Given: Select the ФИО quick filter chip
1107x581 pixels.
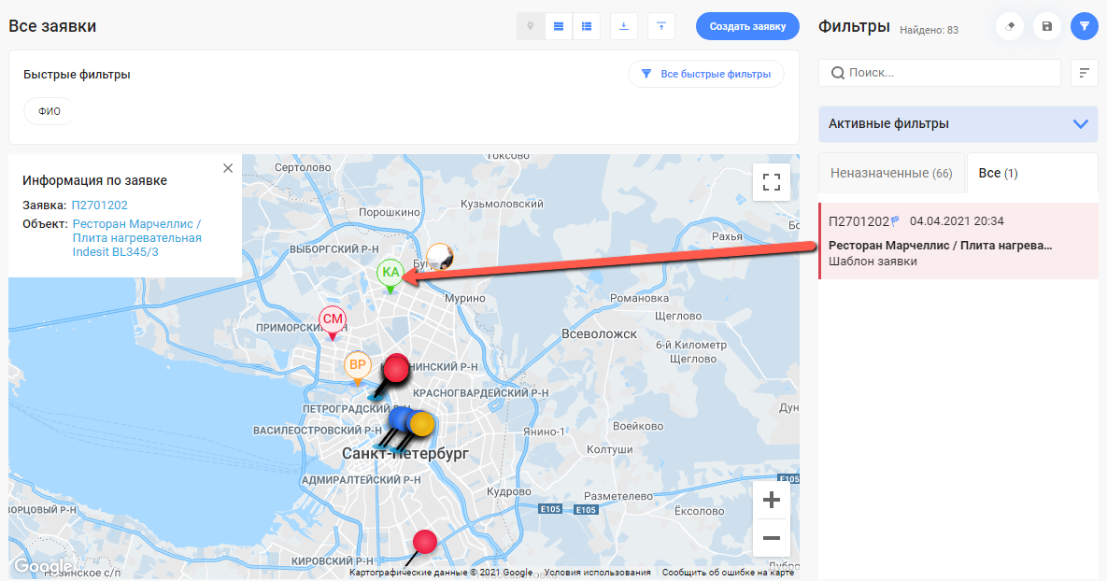Looking at the screenshot, I should (50, 111).
